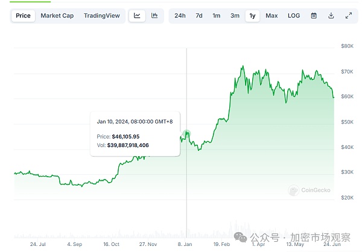Click the 8. Jan marker on the time axis

click(186, 244)
